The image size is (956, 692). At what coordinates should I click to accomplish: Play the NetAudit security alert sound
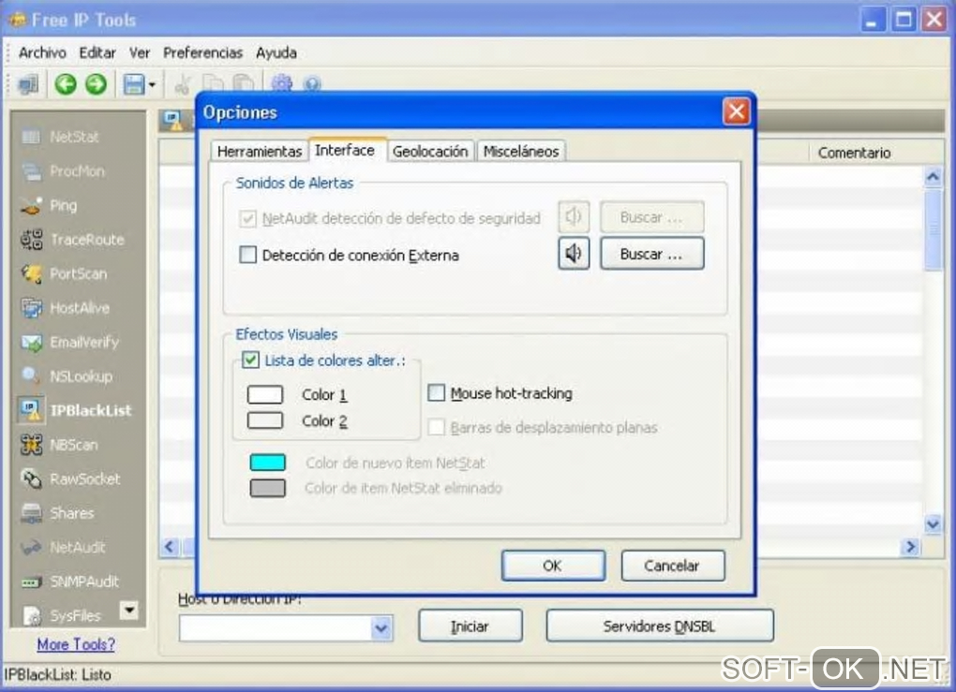(573, 217)
